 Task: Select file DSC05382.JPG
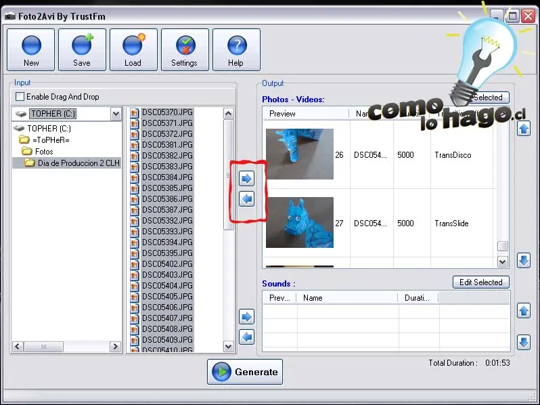pyautogui.click(x=167, y=156)
